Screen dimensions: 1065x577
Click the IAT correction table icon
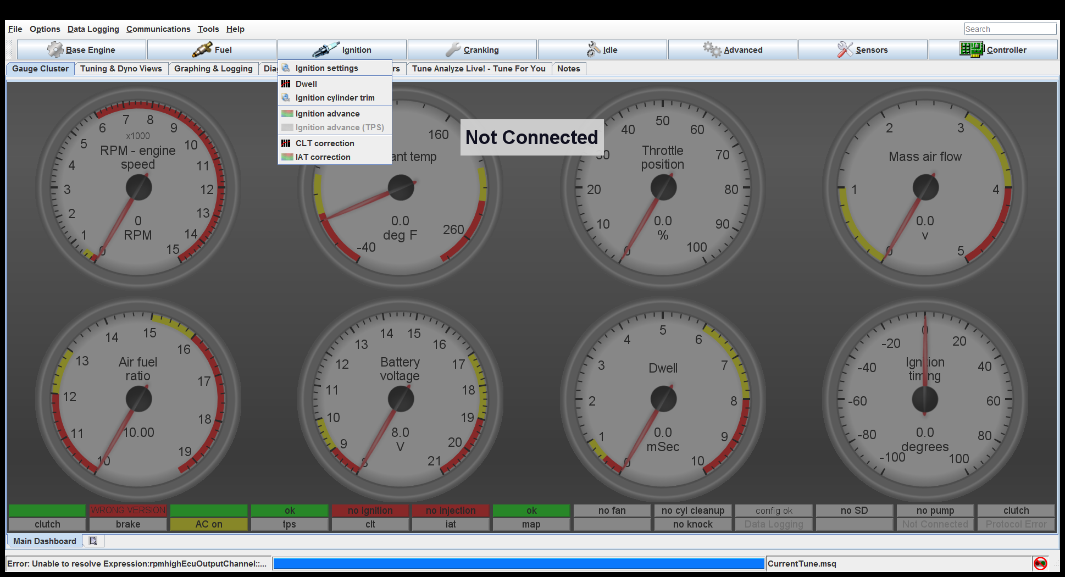(x=287, y=157)
